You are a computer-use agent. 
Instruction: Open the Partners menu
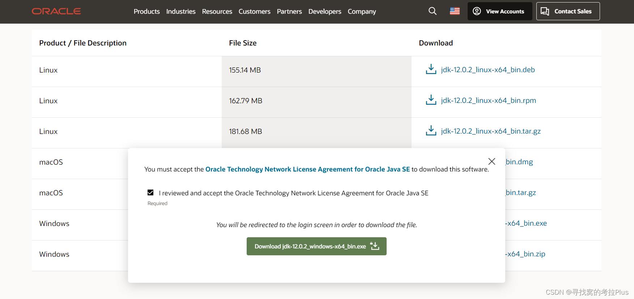[289, 12]
